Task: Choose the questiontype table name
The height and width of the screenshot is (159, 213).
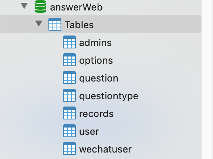Action: point(109,96)
